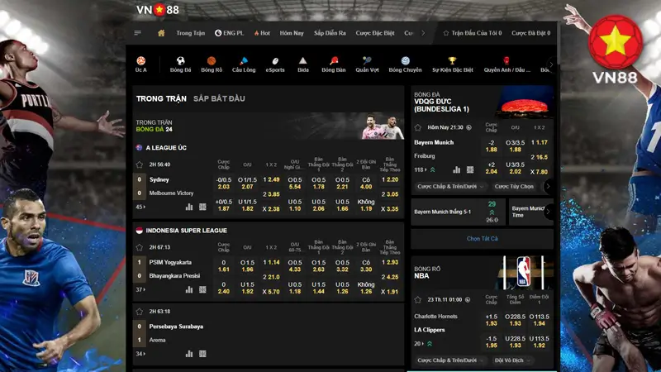Screen dimensions: 661x372
Task: Star the PSIM Yogyakarta match as favorite
Action: coord(140,247)
